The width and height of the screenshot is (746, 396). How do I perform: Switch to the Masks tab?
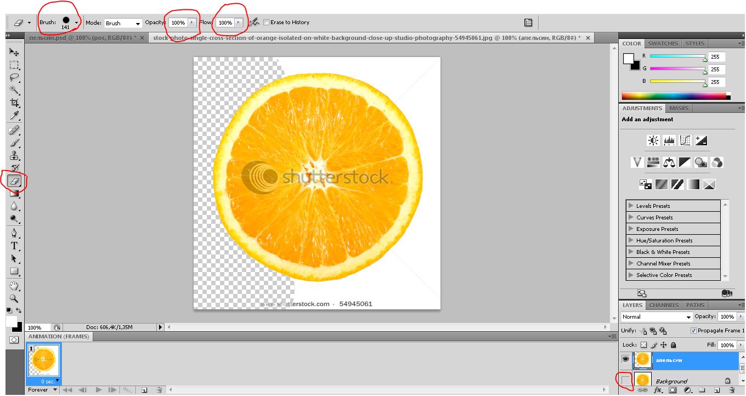pos(679,108)
